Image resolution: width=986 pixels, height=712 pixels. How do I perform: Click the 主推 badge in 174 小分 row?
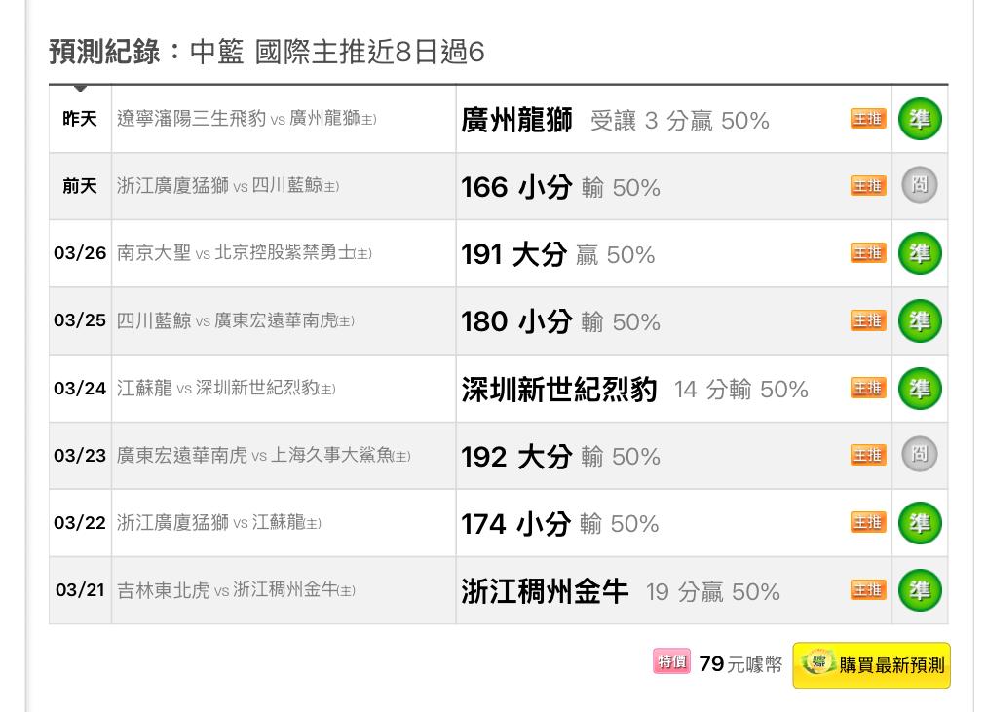tap(867, 523)
